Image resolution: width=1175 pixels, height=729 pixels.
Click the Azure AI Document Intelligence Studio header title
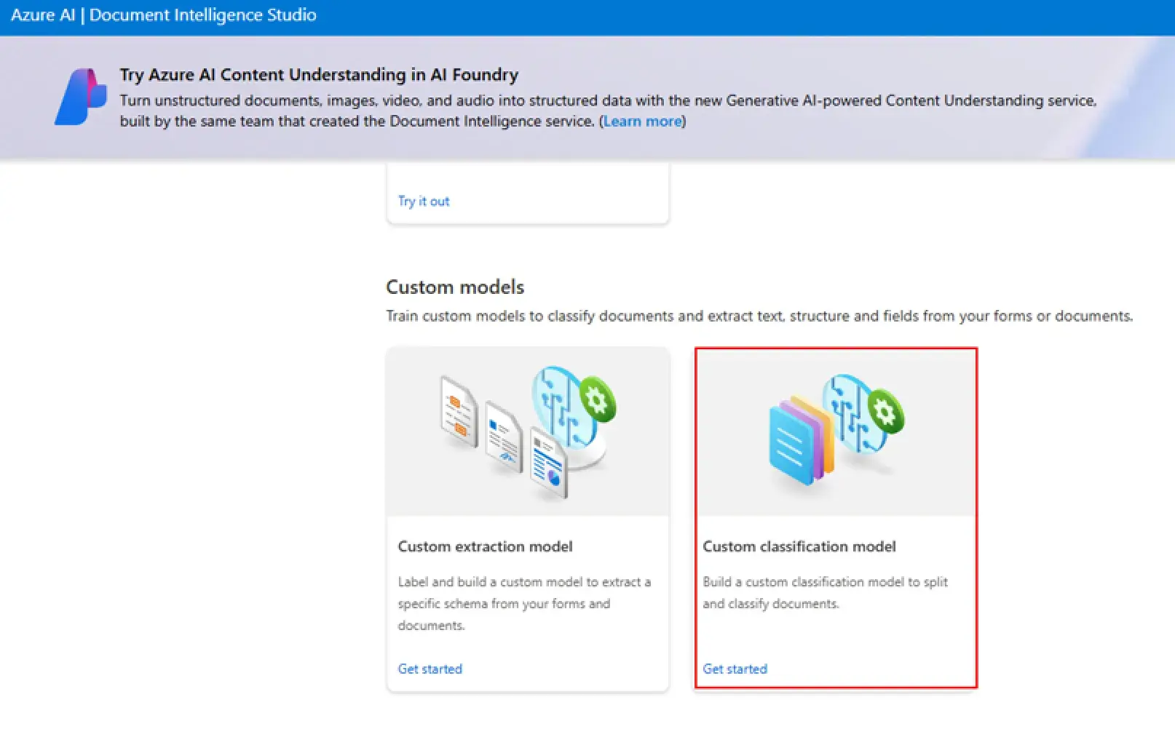[164, 15]
